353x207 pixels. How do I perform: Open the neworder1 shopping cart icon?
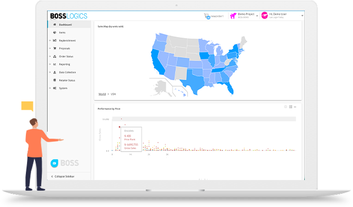pos(207,16)
